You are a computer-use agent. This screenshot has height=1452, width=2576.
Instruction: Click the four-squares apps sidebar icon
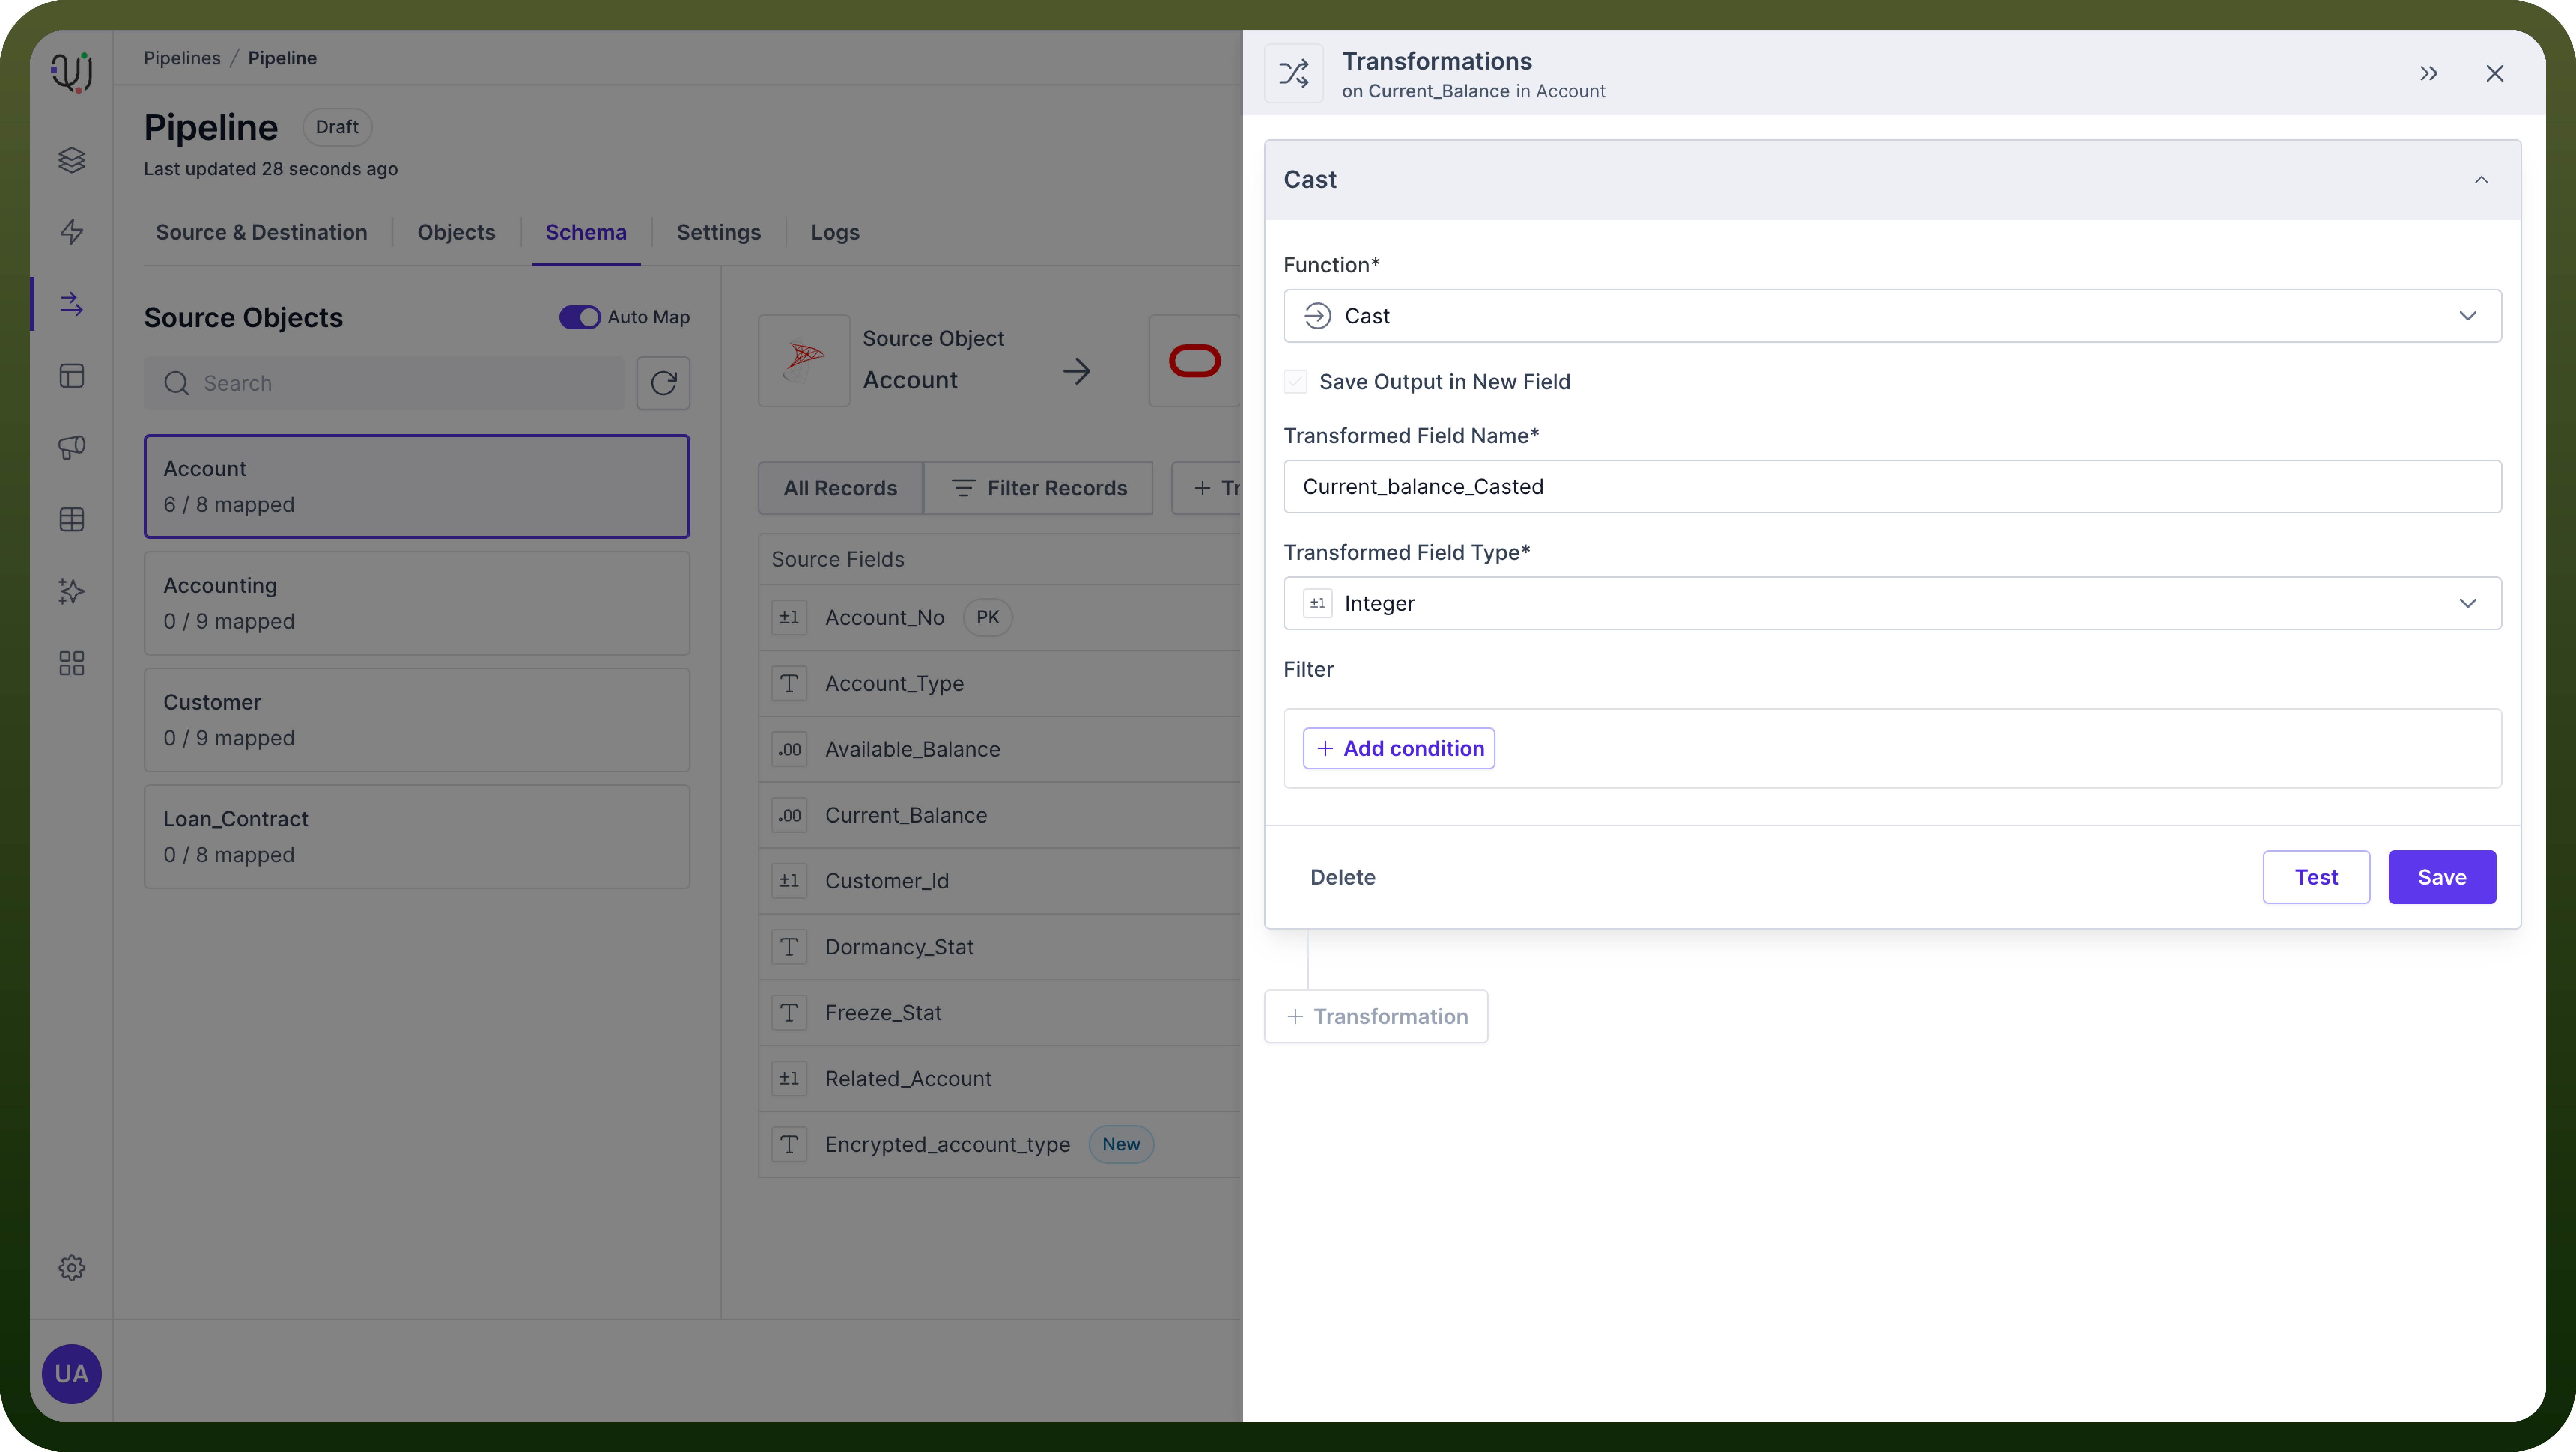point(71,664)
